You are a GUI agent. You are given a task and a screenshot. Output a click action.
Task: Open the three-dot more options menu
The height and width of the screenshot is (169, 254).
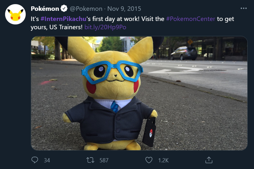244,9
